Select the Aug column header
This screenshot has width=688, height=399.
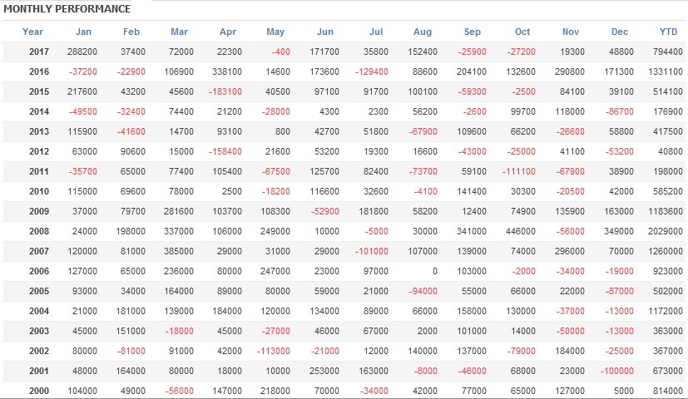click(423, 32)
